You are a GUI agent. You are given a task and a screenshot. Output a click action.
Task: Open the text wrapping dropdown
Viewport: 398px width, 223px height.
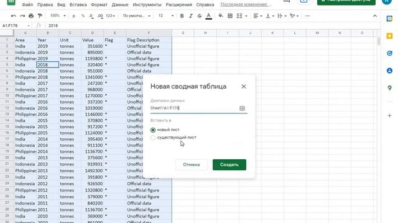tap(282, 16)
